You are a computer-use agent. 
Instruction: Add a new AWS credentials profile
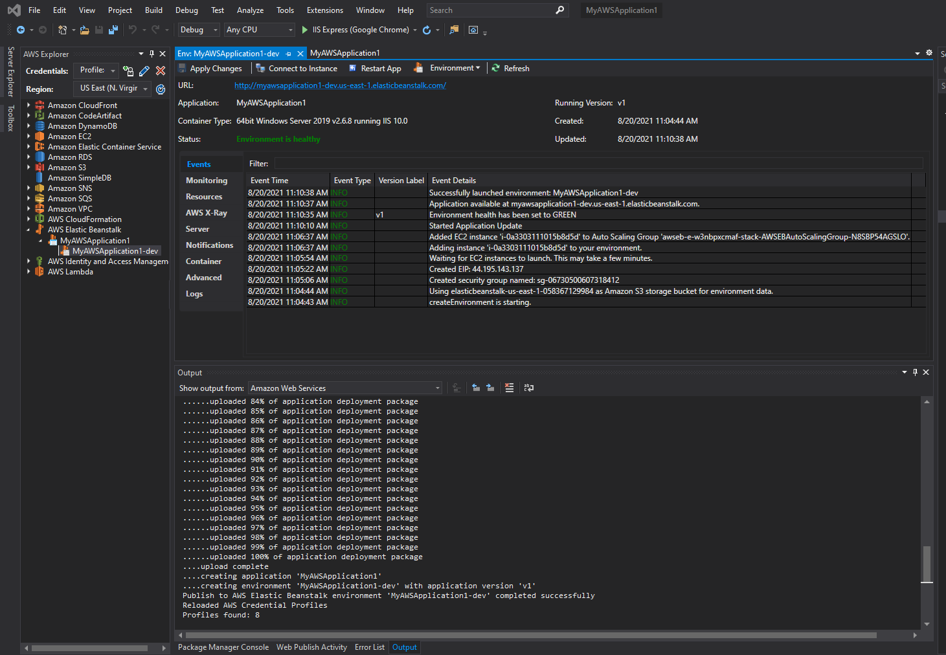[x=128, y=71]
